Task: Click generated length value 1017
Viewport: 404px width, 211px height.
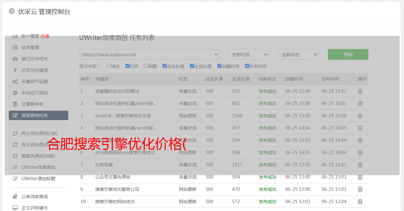Action: click(237, 165)
